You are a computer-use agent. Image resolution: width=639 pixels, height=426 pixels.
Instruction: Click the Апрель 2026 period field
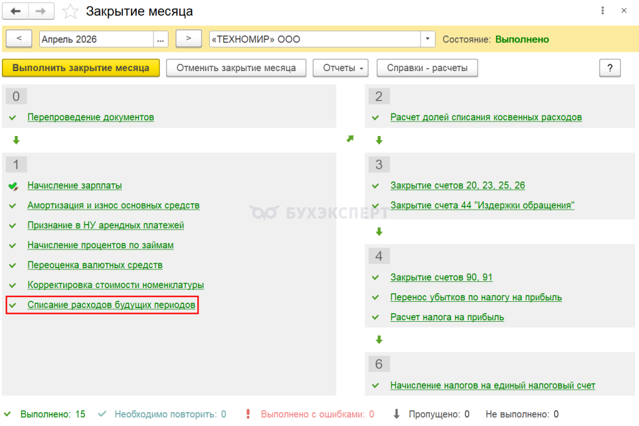[96, 39]
